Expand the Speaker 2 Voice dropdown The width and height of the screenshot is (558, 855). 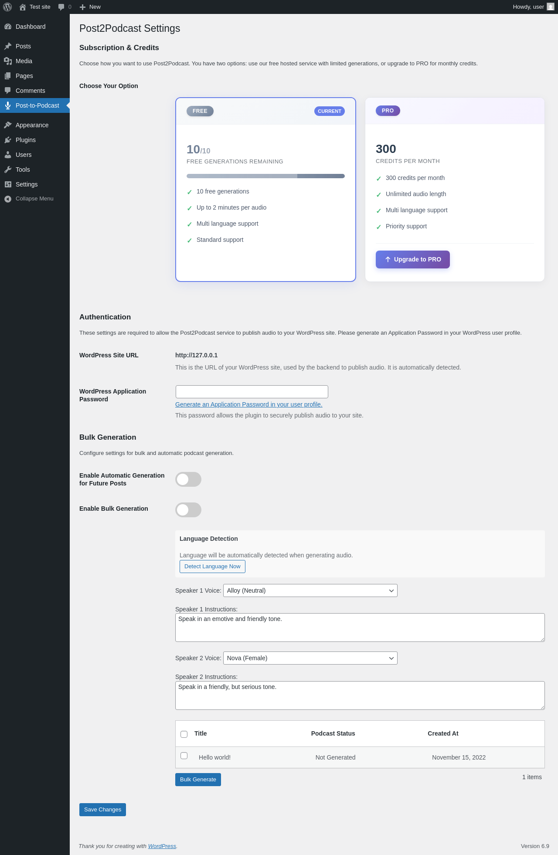pyautogui.click(x=310, y=658)
